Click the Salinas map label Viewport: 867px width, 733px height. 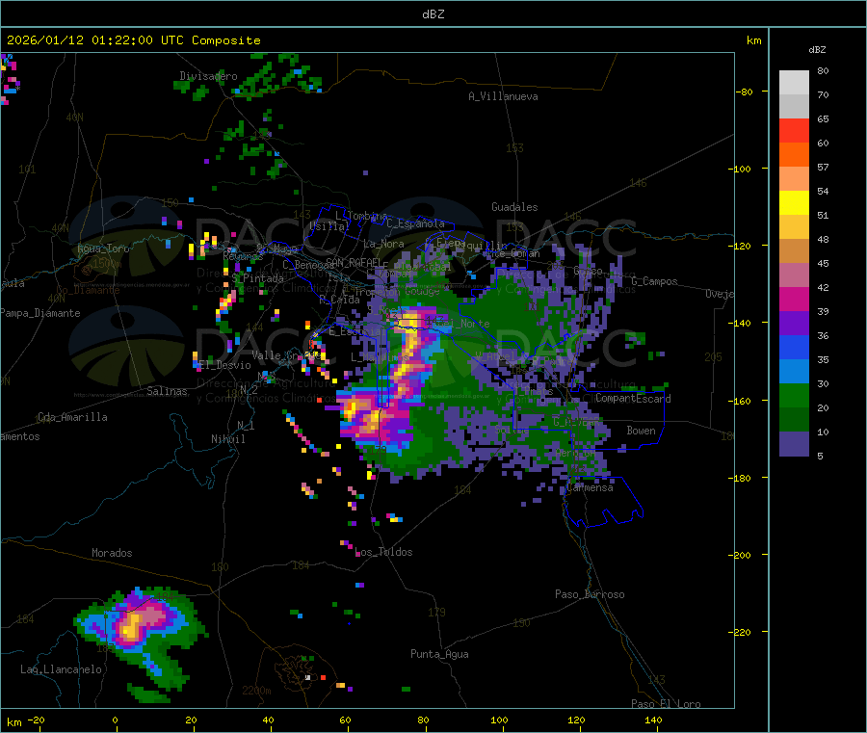click(x=167, y=391)
